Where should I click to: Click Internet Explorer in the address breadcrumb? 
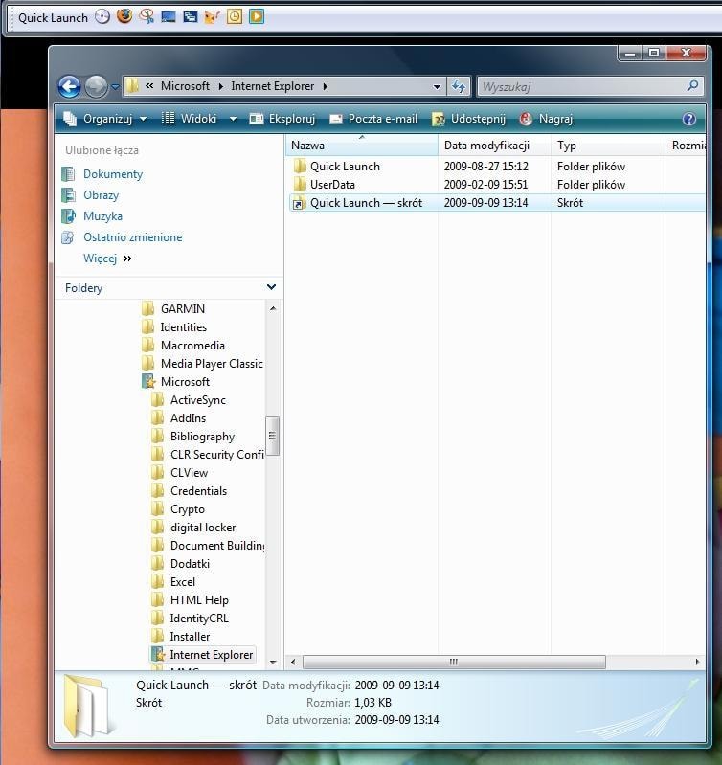272,86
